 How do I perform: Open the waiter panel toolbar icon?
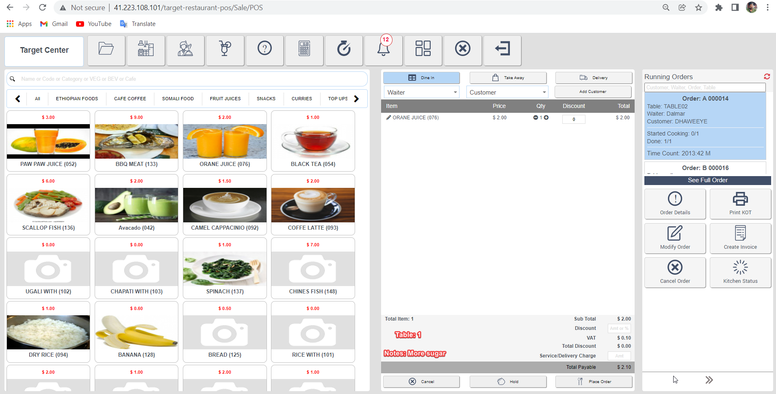[185, 50]
